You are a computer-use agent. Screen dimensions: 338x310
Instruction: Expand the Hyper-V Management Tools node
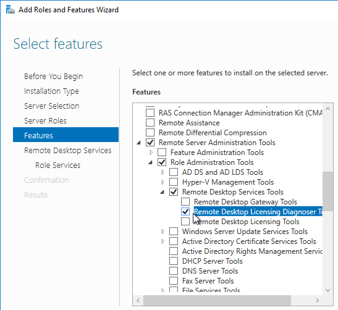click(x=163, y=182)
